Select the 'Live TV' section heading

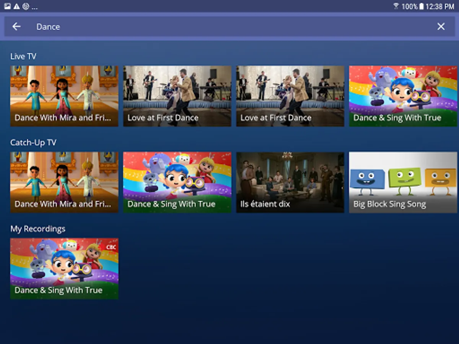tap(23, 56)
